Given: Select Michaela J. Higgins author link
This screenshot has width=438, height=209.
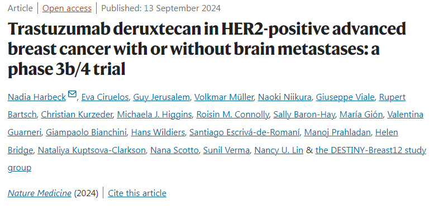Looking at the screenshot, I should 154,115.
